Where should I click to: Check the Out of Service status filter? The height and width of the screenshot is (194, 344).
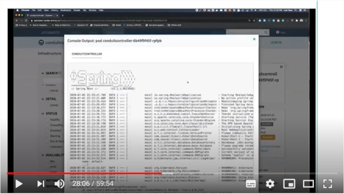[47, 142]
